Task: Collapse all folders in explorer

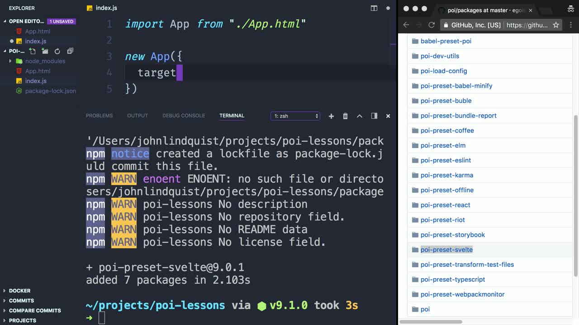Action: [x=70, y=51]
